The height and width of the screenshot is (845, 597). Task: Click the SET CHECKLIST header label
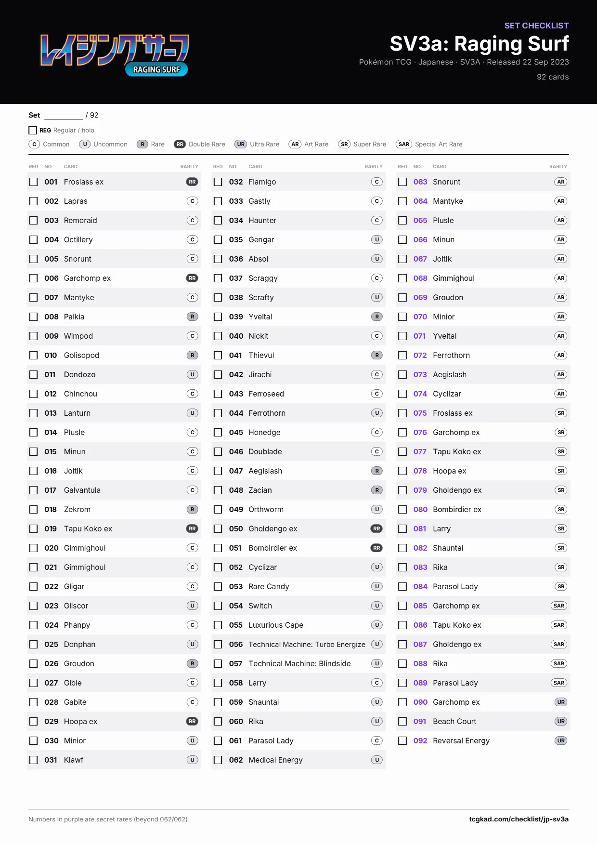coord(536,26)
